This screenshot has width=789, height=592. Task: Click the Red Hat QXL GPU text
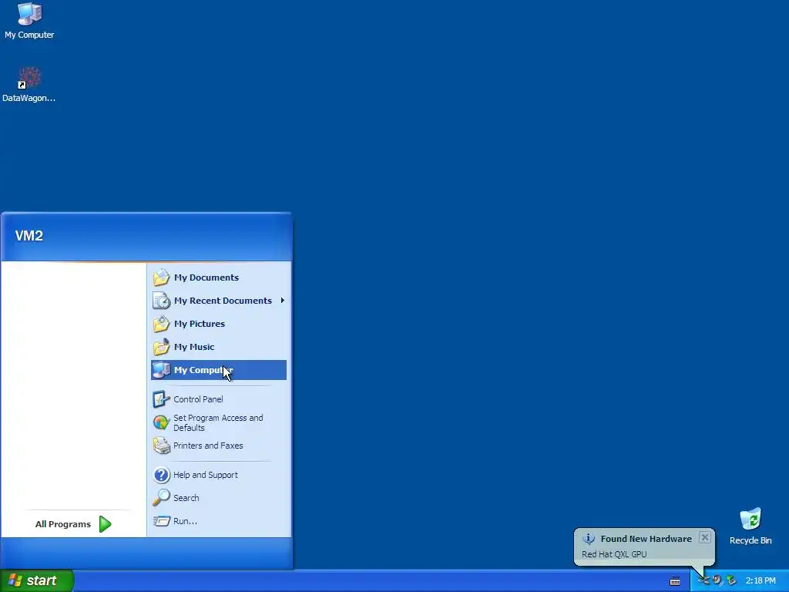pyautogui.click(x=614, y=554)
